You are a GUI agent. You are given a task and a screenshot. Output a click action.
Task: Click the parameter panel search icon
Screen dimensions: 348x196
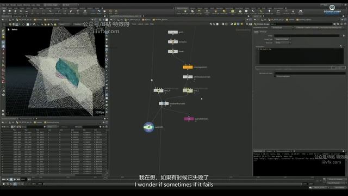pyautogui.click(x=338, y=24)
